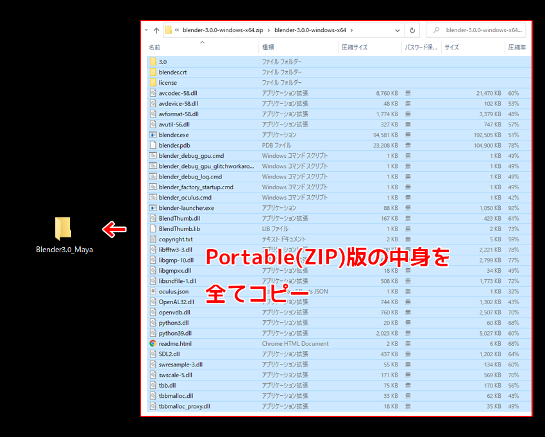
Task: Click the refresh button beside the address bar
Action: click(412, 30)
